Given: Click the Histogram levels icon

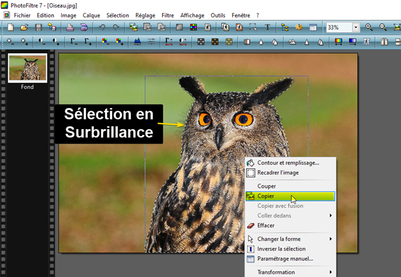Looking at the screenshot, I should [x=137, y=42].
